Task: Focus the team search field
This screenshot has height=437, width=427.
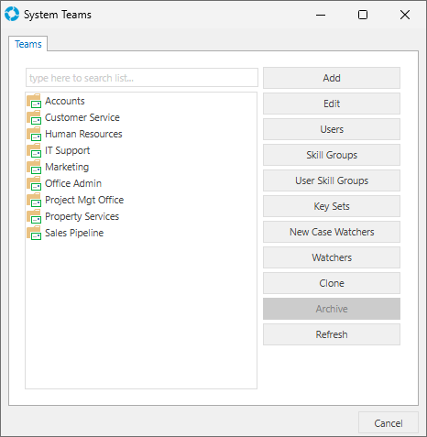Action: pos(142,78)
